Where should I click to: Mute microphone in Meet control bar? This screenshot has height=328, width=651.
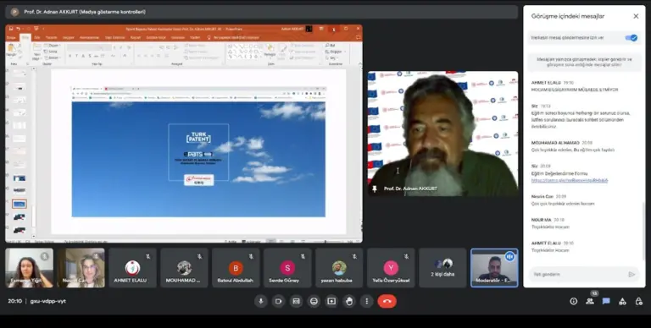pos(261,301)
